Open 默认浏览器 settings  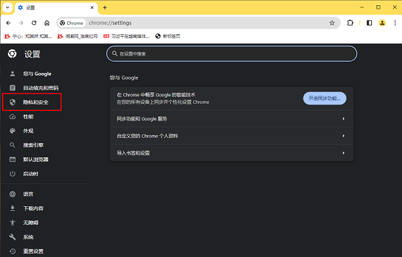(36, 159)
